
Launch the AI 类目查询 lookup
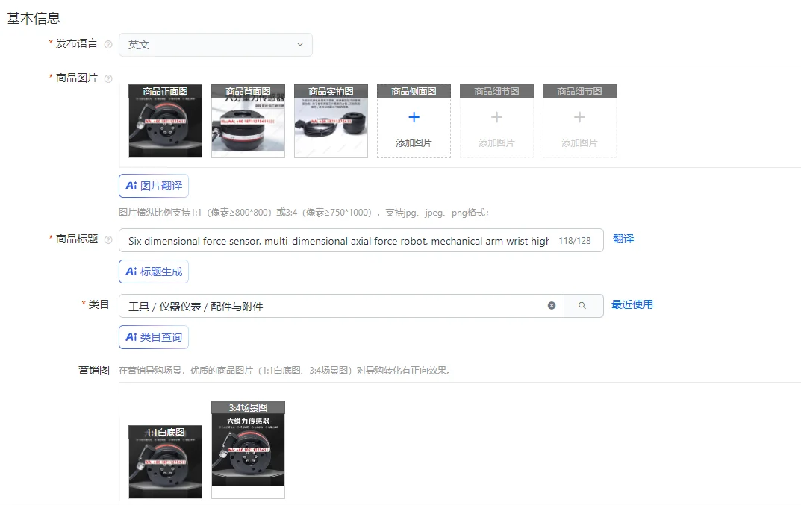[154, 337]
